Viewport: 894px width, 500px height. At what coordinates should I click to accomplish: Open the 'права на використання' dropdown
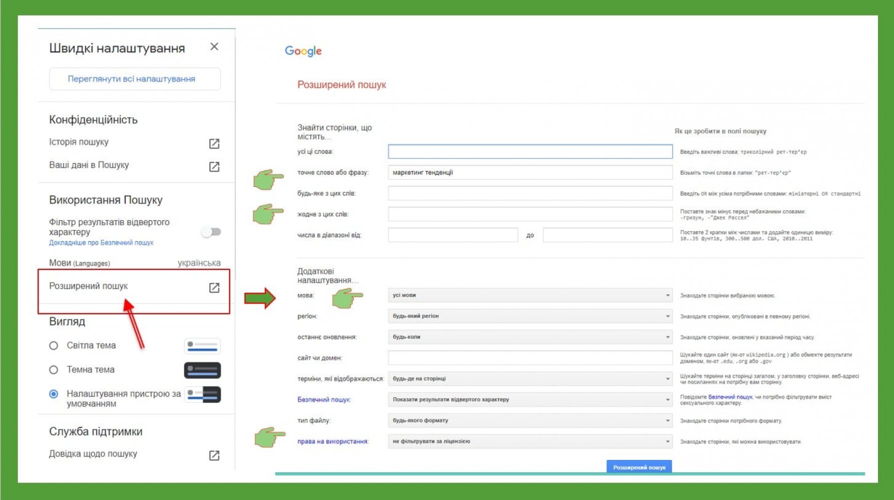tap(530, 441)
